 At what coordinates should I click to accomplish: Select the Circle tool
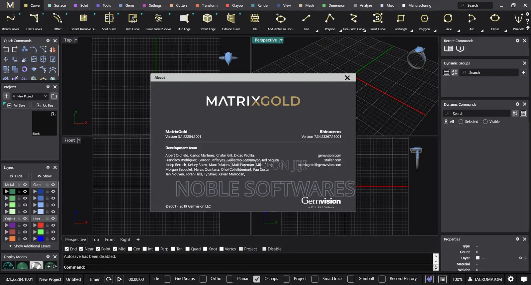(448, 22)
